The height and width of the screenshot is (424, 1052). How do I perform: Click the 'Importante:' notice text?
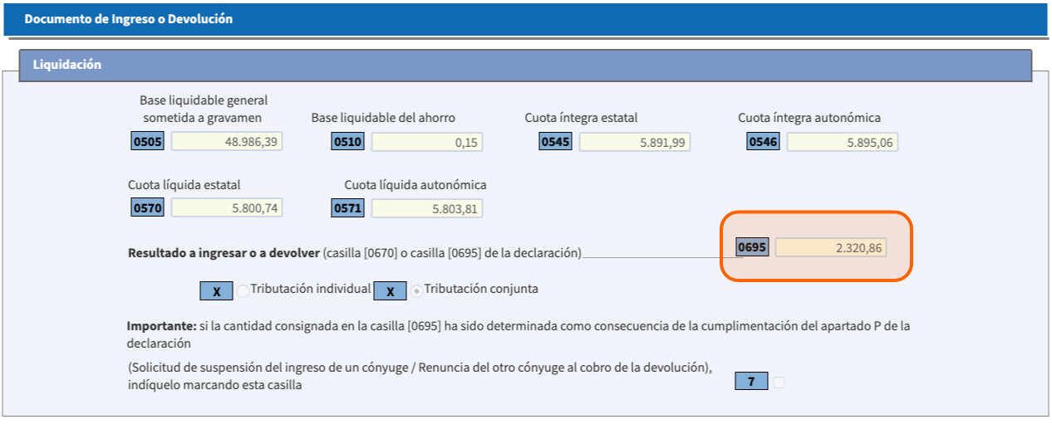(161, 326)
